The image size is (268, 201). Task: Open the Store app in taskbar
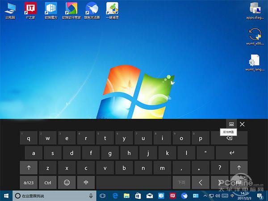138,196
